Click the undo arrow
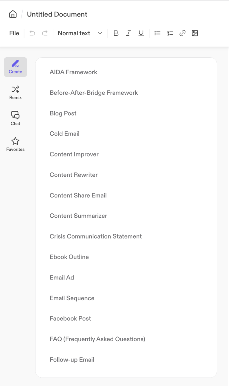The width and height of the screenshot is (229, 386). pyautogui.click(x=32, y=33)
